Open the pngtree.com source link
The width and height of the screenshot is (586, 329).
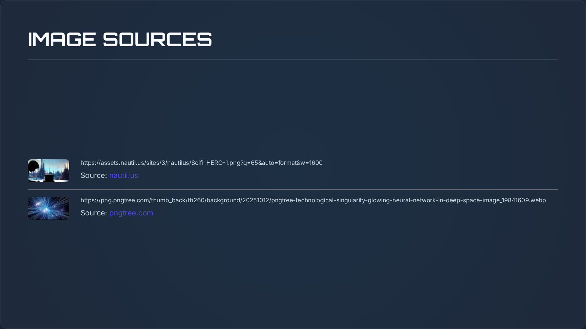click(131, 213)
